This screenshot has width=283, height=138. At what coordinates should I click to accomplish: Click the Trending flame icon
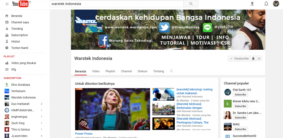[7, 29]
